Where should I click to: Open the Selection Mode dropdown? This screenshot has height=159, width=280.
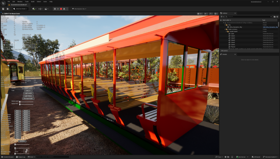click(x=20, y=9)
